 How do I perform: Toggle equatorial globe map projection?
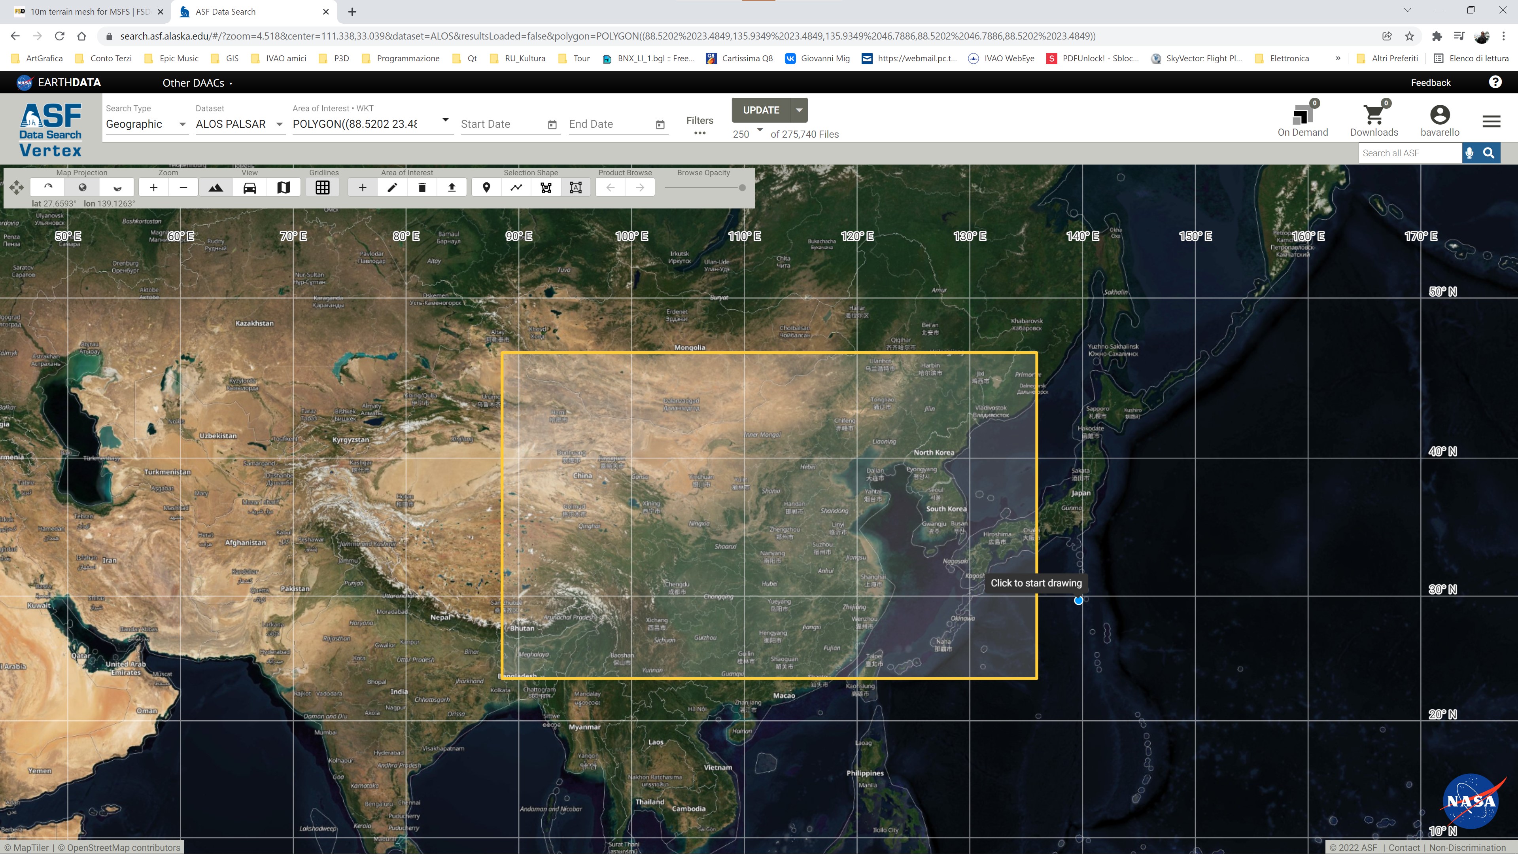[83, 187]
